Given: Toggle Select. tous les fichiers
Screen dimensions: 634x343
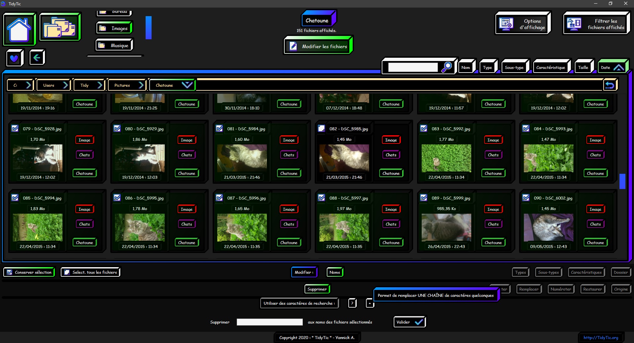Looking at the screenshot, I should (90, 272).
